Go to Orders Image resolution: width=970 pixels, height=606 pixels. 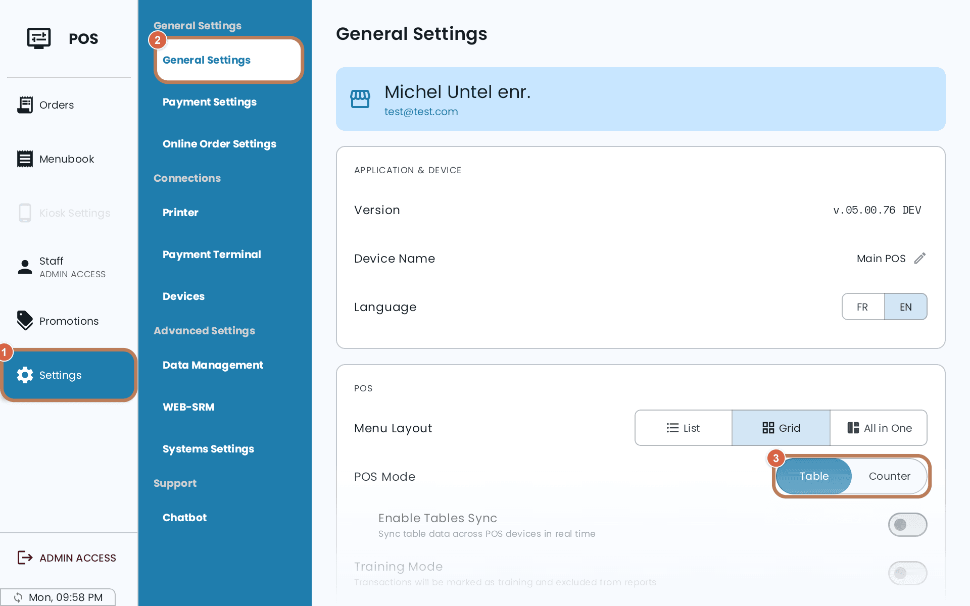(x=69, y=105)
